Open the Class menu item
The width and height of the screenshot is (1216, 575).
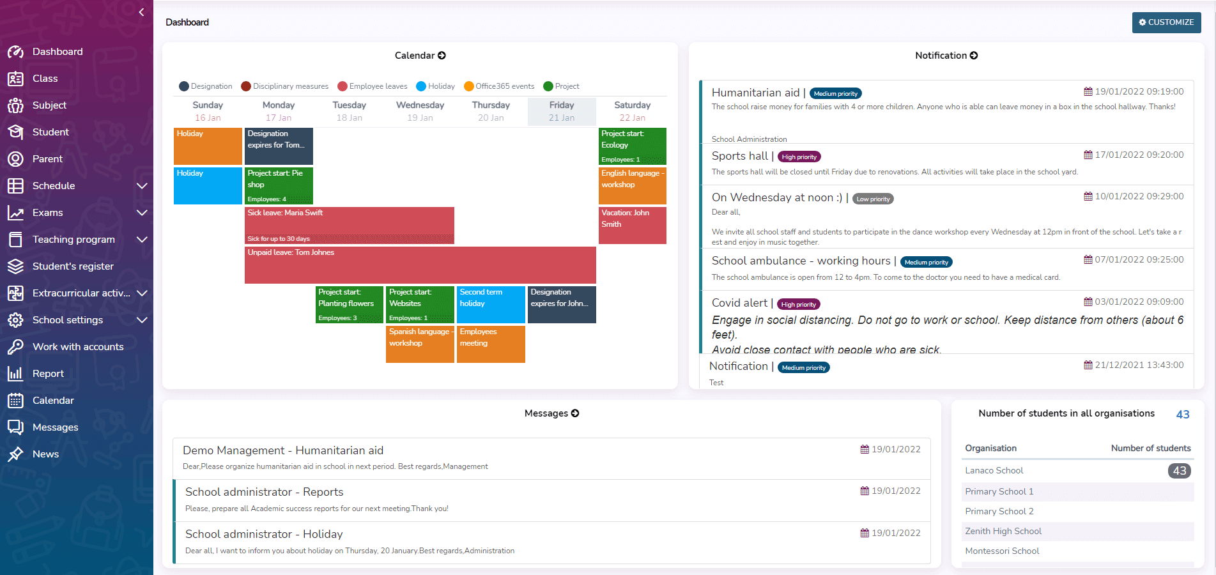45,79
